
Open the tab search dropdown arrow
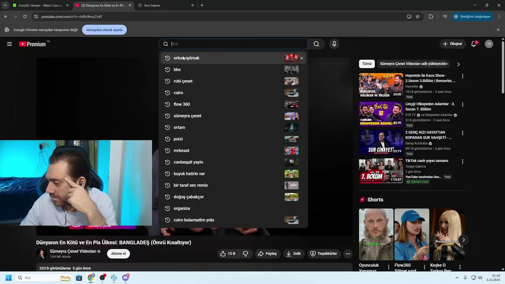coord(5,5)
